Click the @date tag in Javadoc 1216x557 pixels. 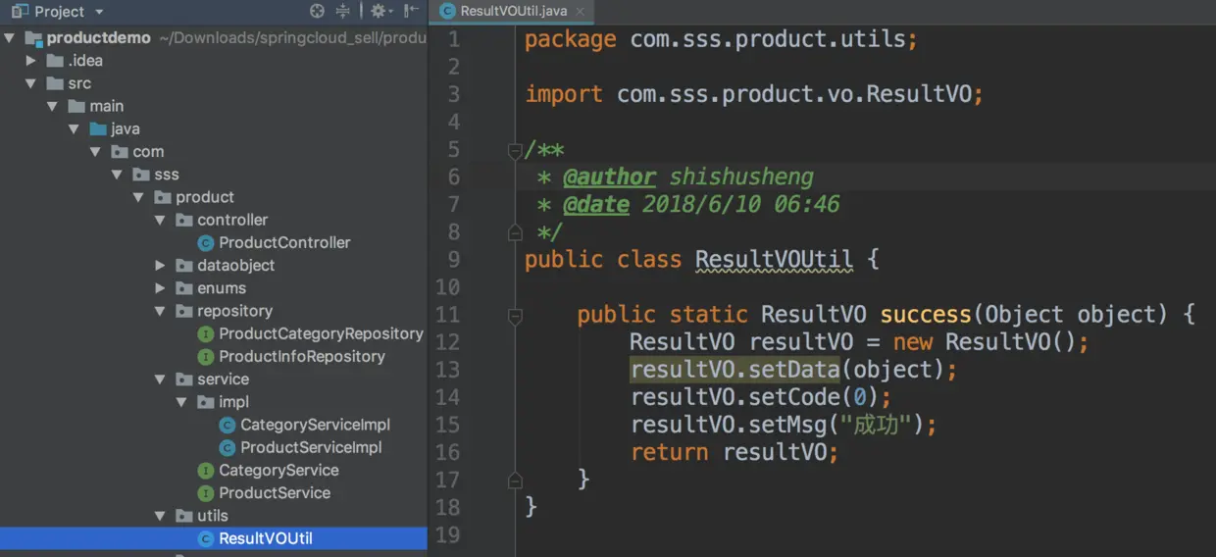pyautogui.click(x=596, y=205)
